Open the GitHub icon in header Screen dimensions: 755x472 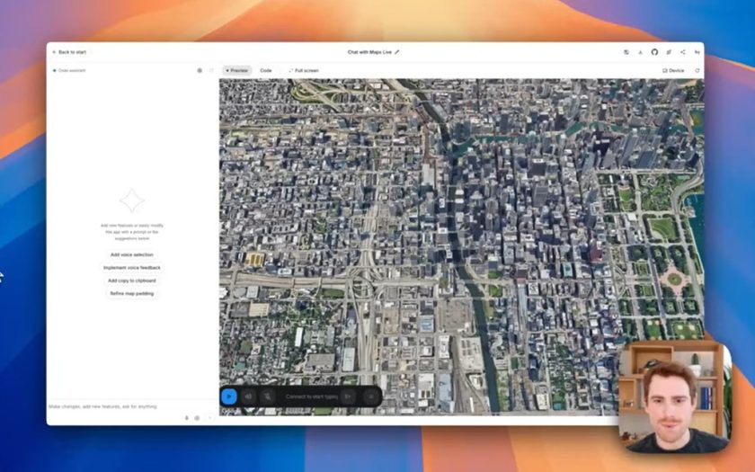[654, 52]
